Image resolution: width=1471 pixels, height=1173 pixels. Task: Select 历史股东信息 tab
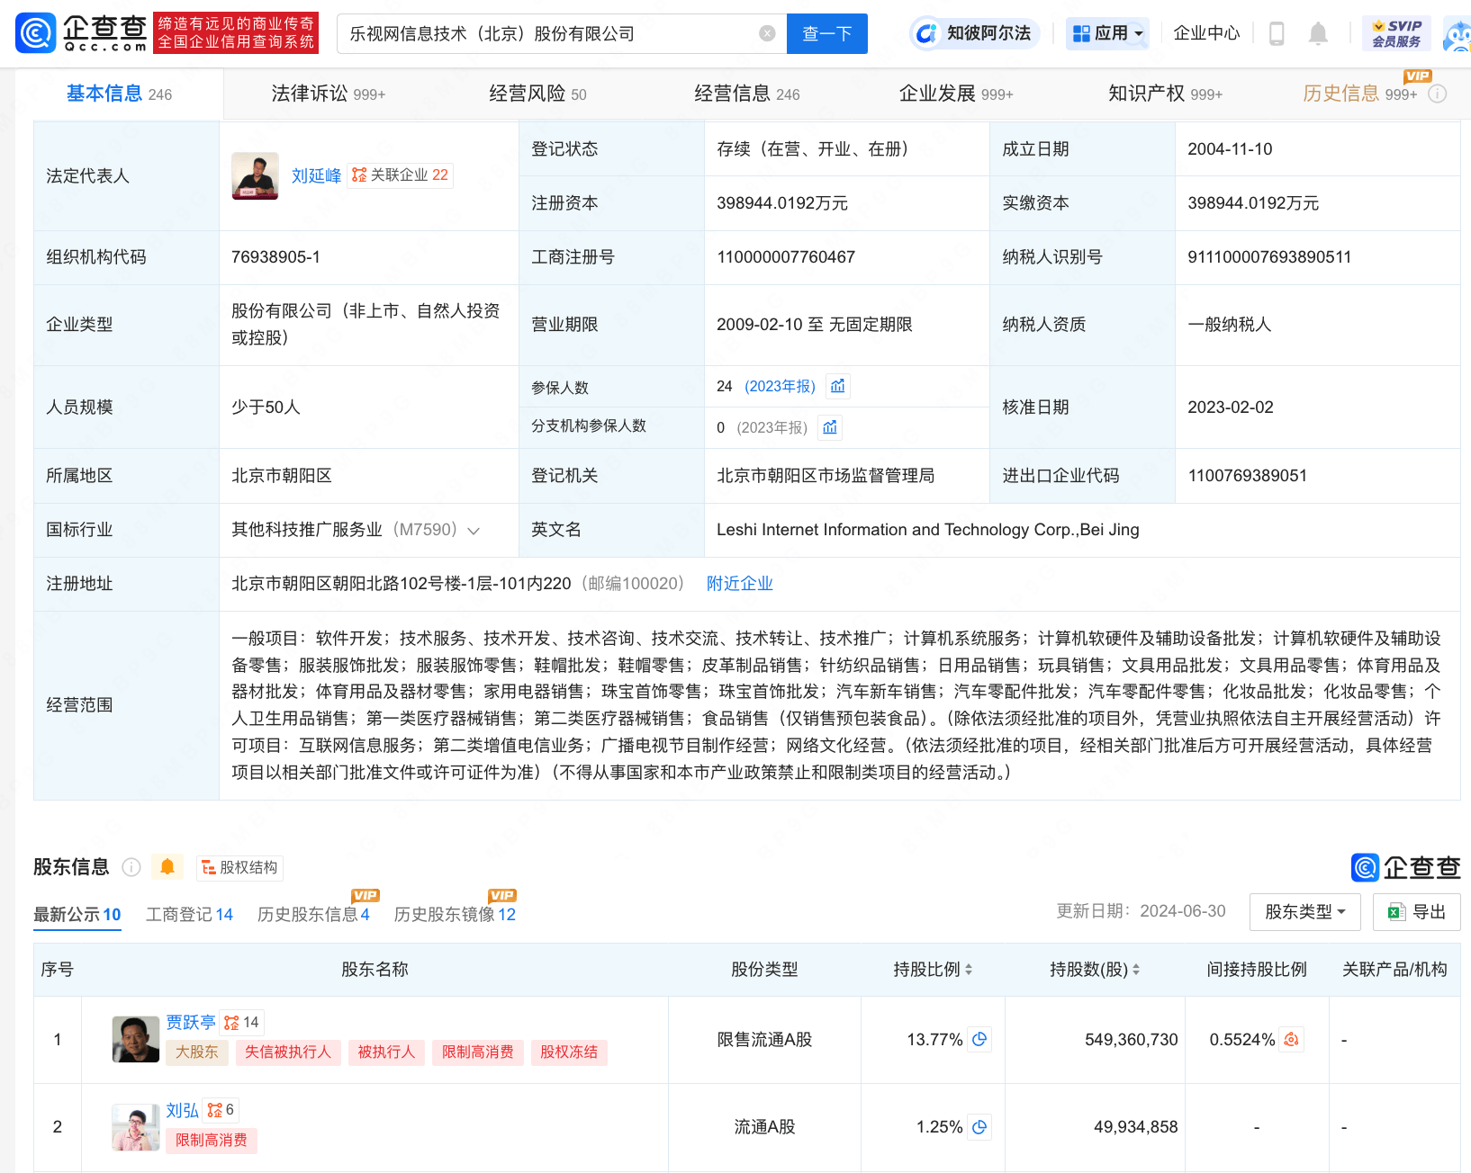(x=313, y=914)
